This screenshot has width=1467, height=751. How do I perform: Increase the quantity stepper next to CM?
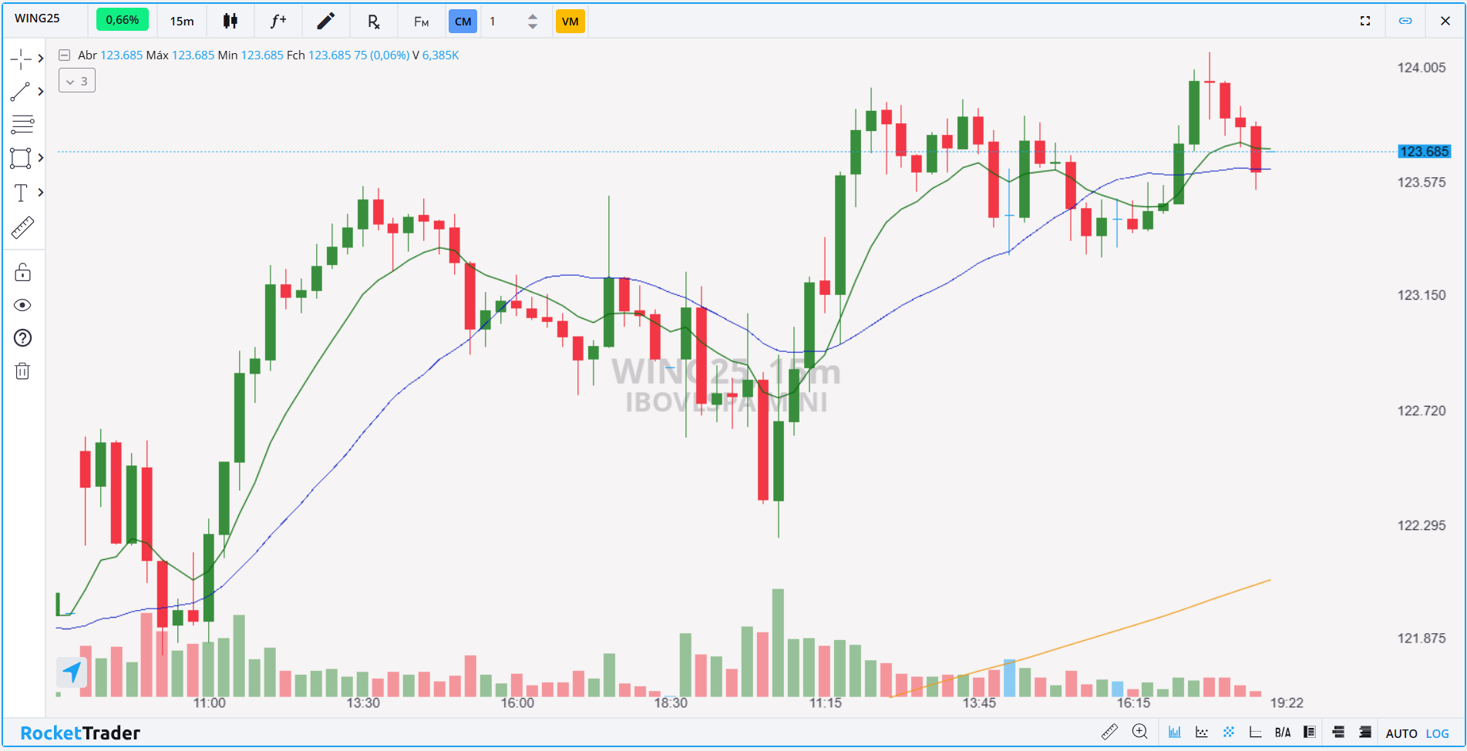533,16
